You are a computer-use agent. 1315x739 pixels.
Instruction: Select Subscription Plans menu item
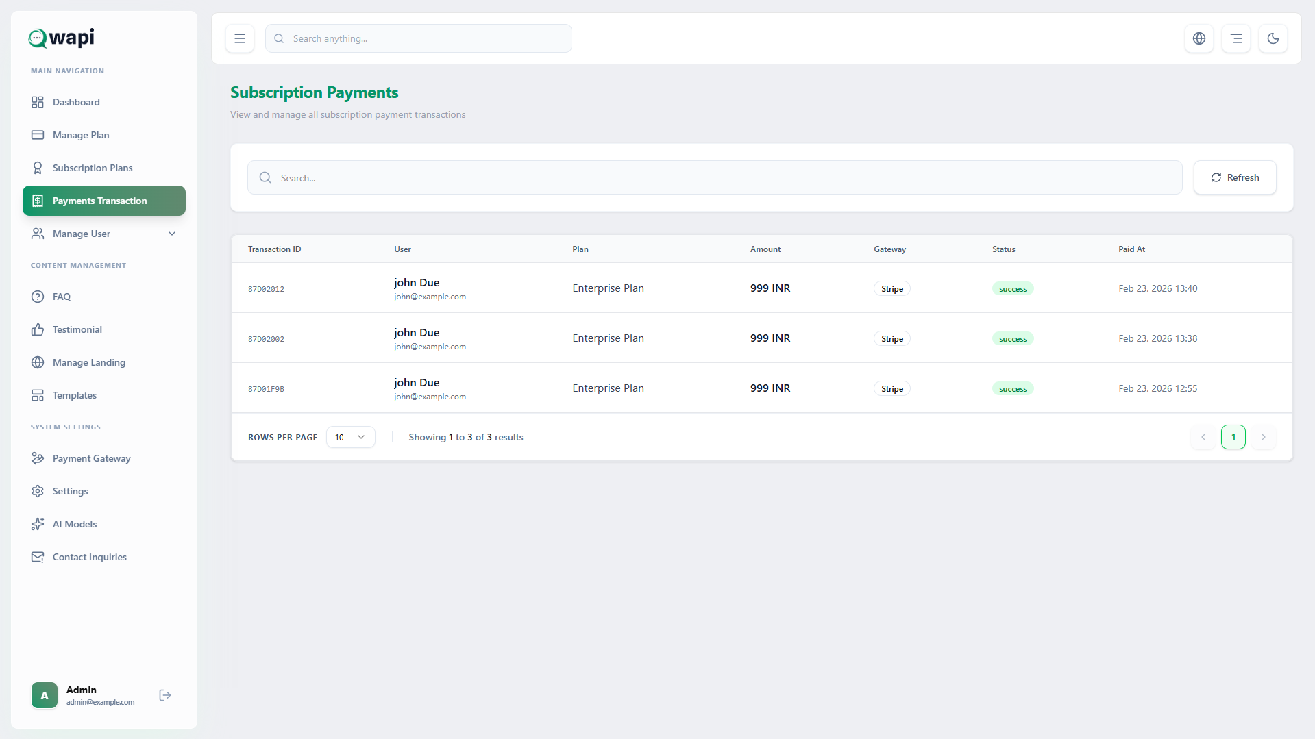[93, 168]
